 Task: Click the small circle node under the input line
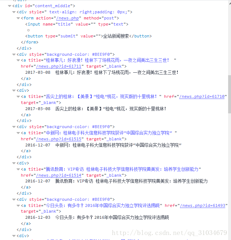(x=28, y=30)
